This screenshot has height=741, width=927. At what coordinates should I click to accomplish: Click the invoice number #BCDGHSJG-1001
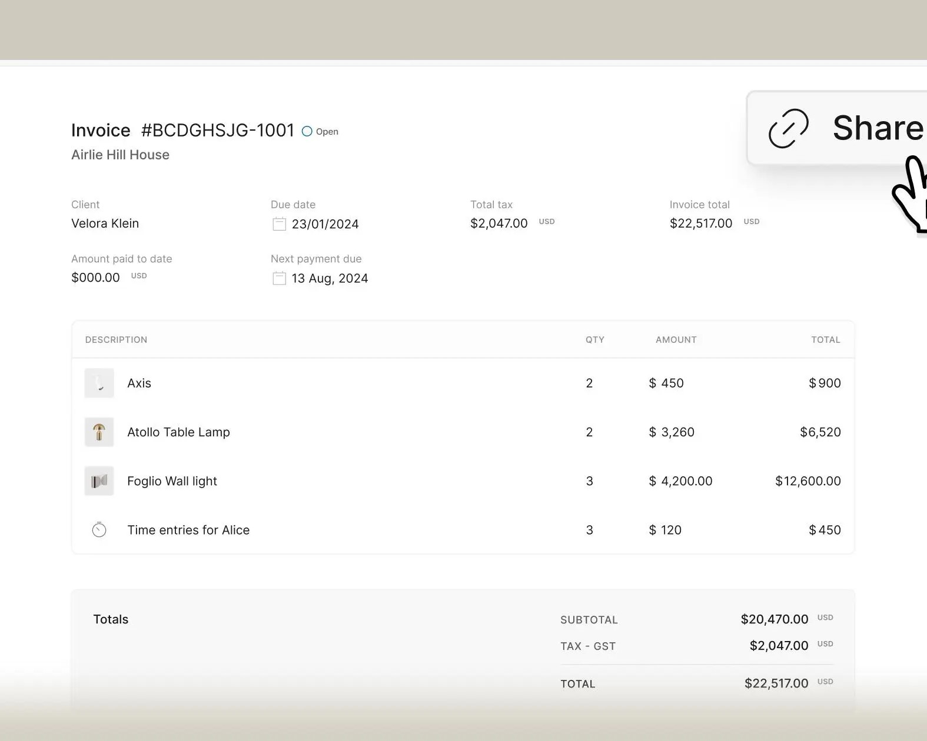[x=217, y=130]
